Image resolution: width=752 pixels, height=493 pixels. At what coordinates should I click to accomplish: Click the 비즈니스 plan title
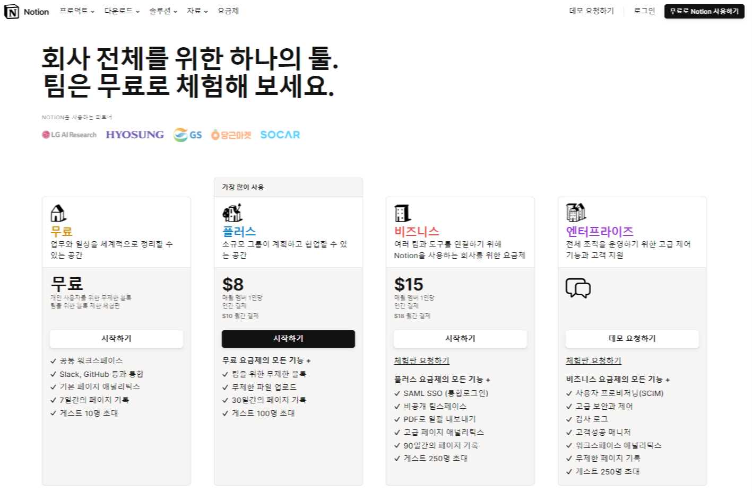[x=417, y=232]
